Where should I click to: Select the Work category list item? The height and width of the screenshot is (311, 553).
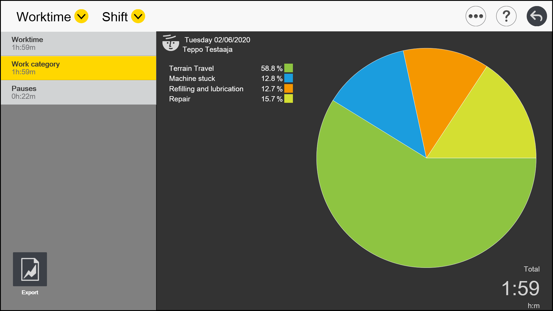pos(78,68)
